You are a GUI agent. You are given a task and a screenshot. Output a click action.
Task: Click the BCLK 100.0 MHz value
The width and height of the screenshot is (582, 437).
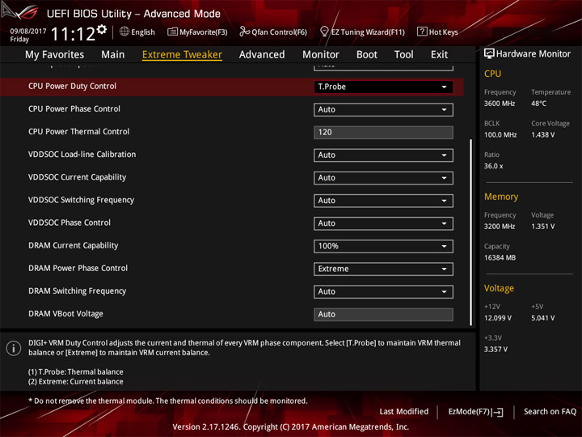[500, 135]
